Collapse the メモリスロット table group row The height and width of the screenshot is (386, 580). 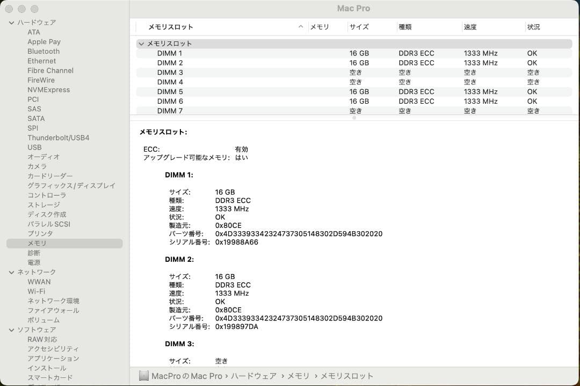(x=141, y=44)
